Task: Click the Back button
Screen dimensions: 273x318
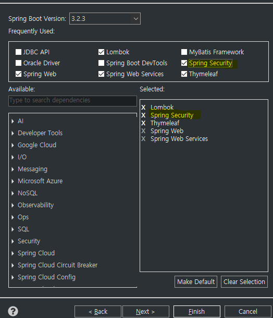Action: pyautogui.click(x=98, y=311)
